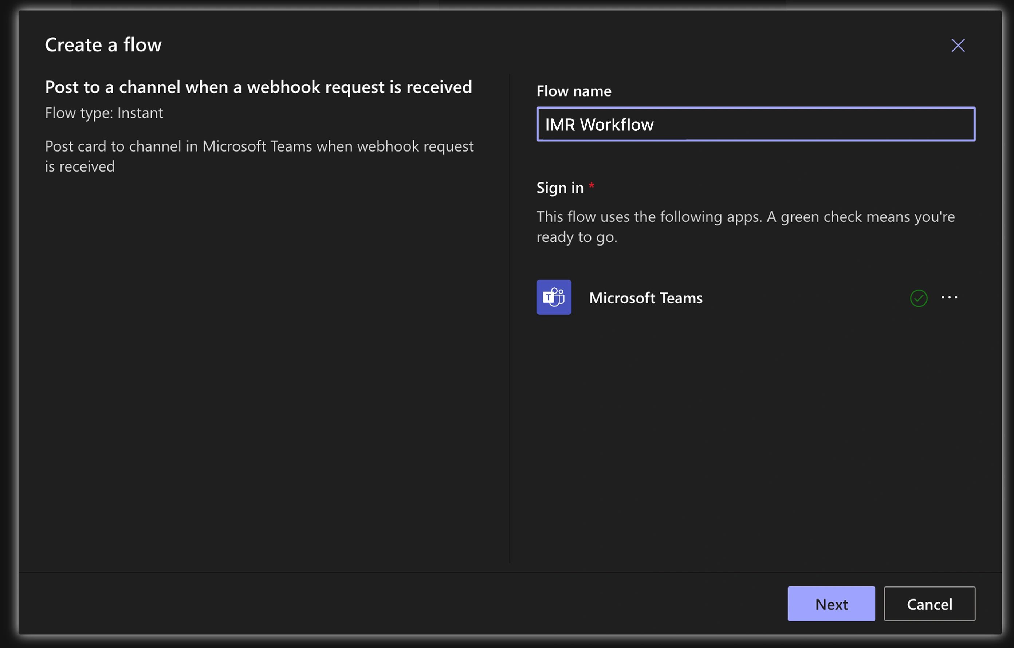
Task: Cancel the flow creation
Action: click(929, 604)
